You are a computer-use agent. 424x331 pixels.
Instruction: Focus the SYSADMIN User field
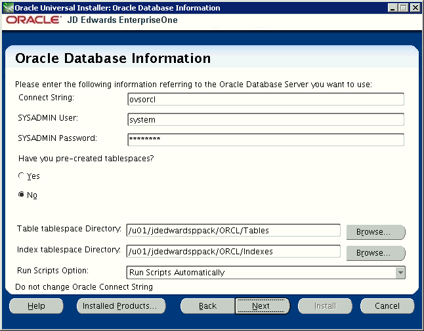pyautogui.click(x=266, y=119)
